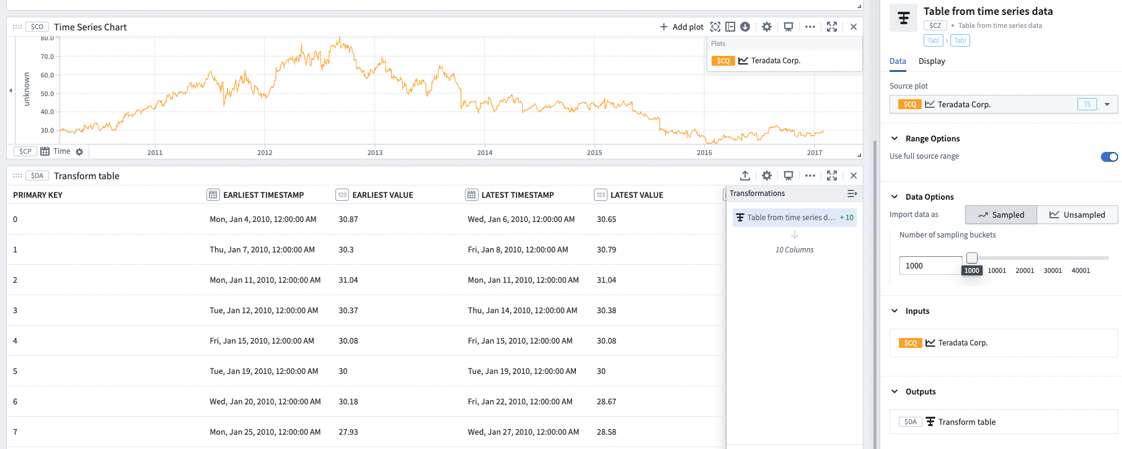The height and width of the screenshot is (449, 1122).
Task: Select Teradata Corp. in the Plots legend
Action: (x=775, y=61)
